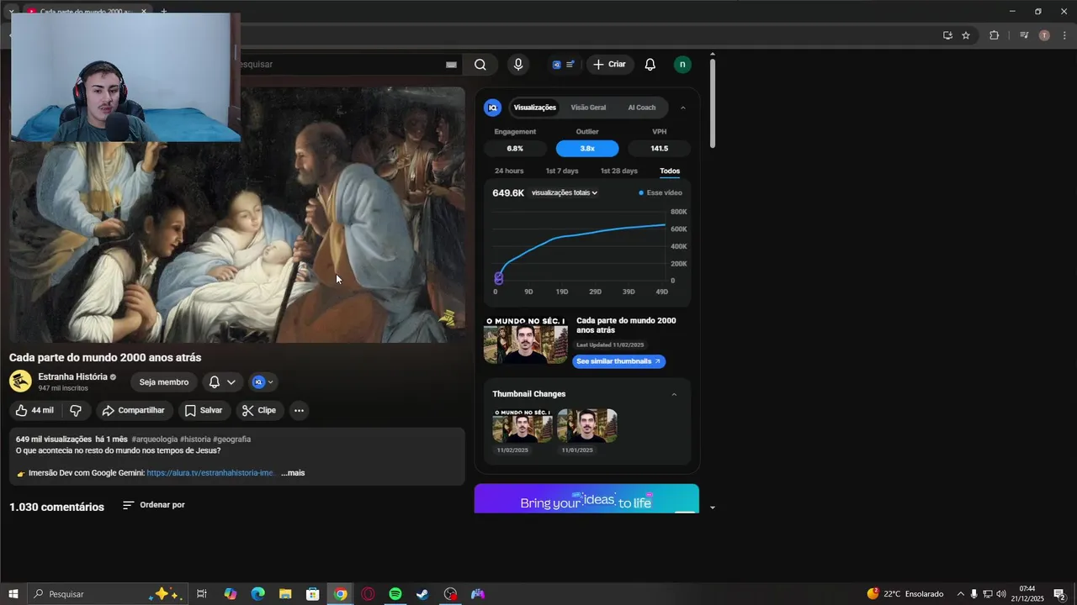Click taskbar volume speaker icon
The height and width of the screenshot is (605, 1077).
tap(1001, 594)
